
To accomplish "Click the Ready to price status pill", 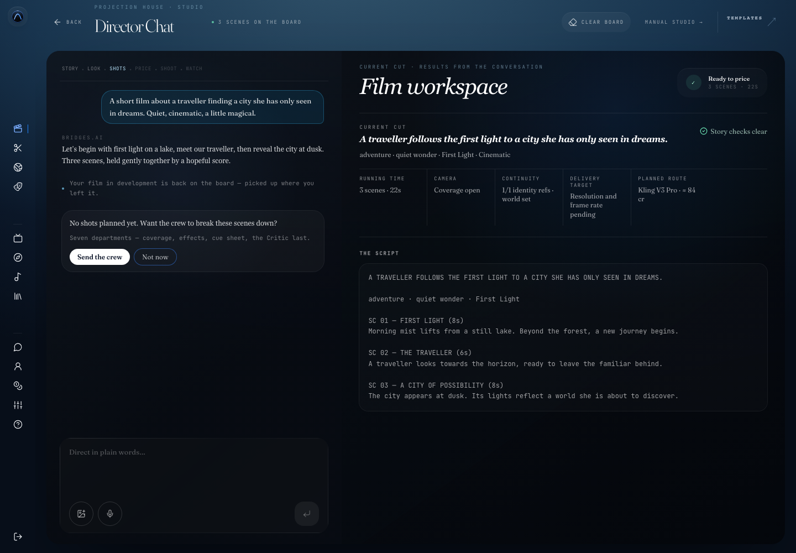I will point(722,82).
